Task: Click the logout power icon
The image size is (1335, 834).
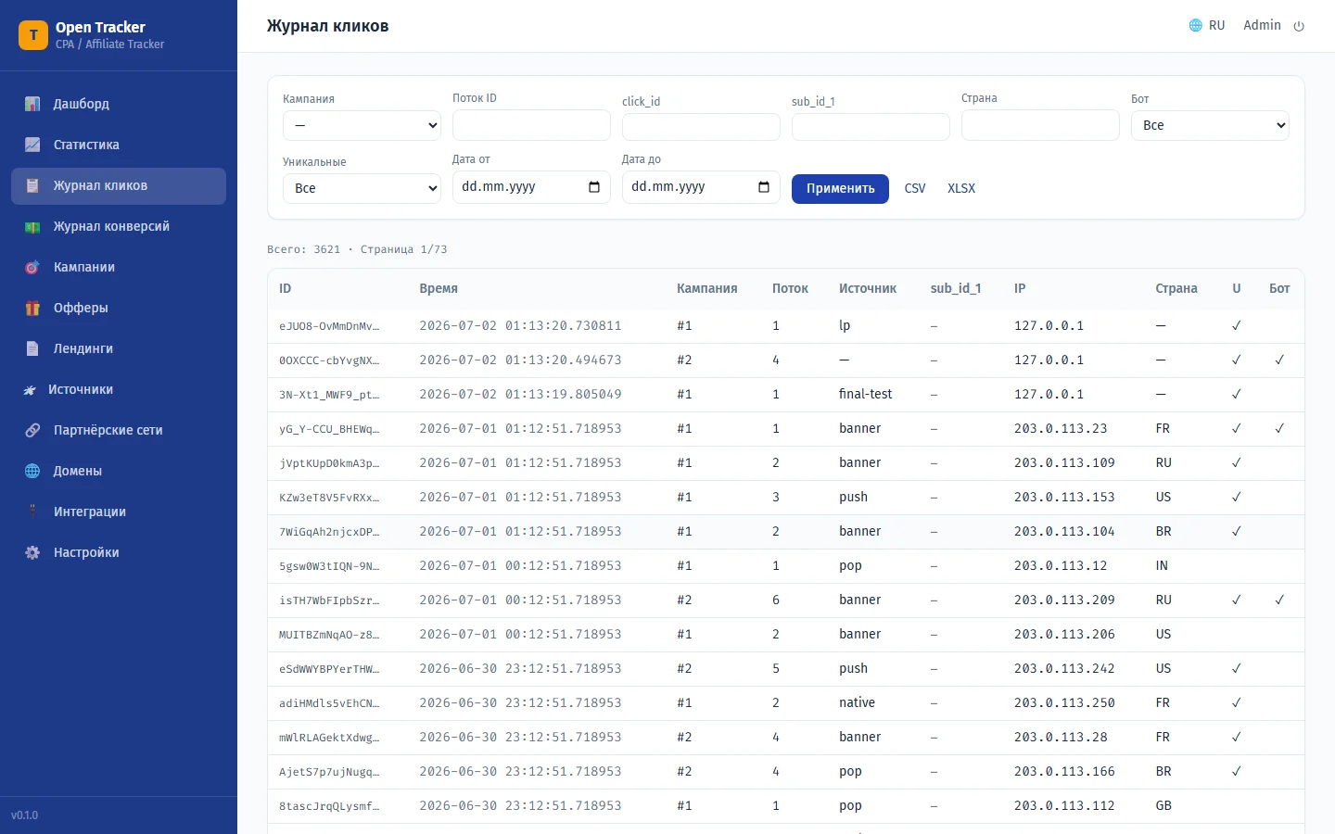Action: point(1299,26)
